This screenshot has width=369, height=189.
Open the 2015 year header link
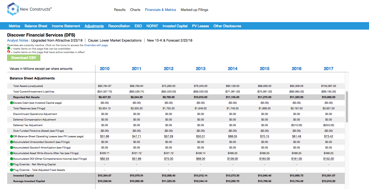click(264, 69)
